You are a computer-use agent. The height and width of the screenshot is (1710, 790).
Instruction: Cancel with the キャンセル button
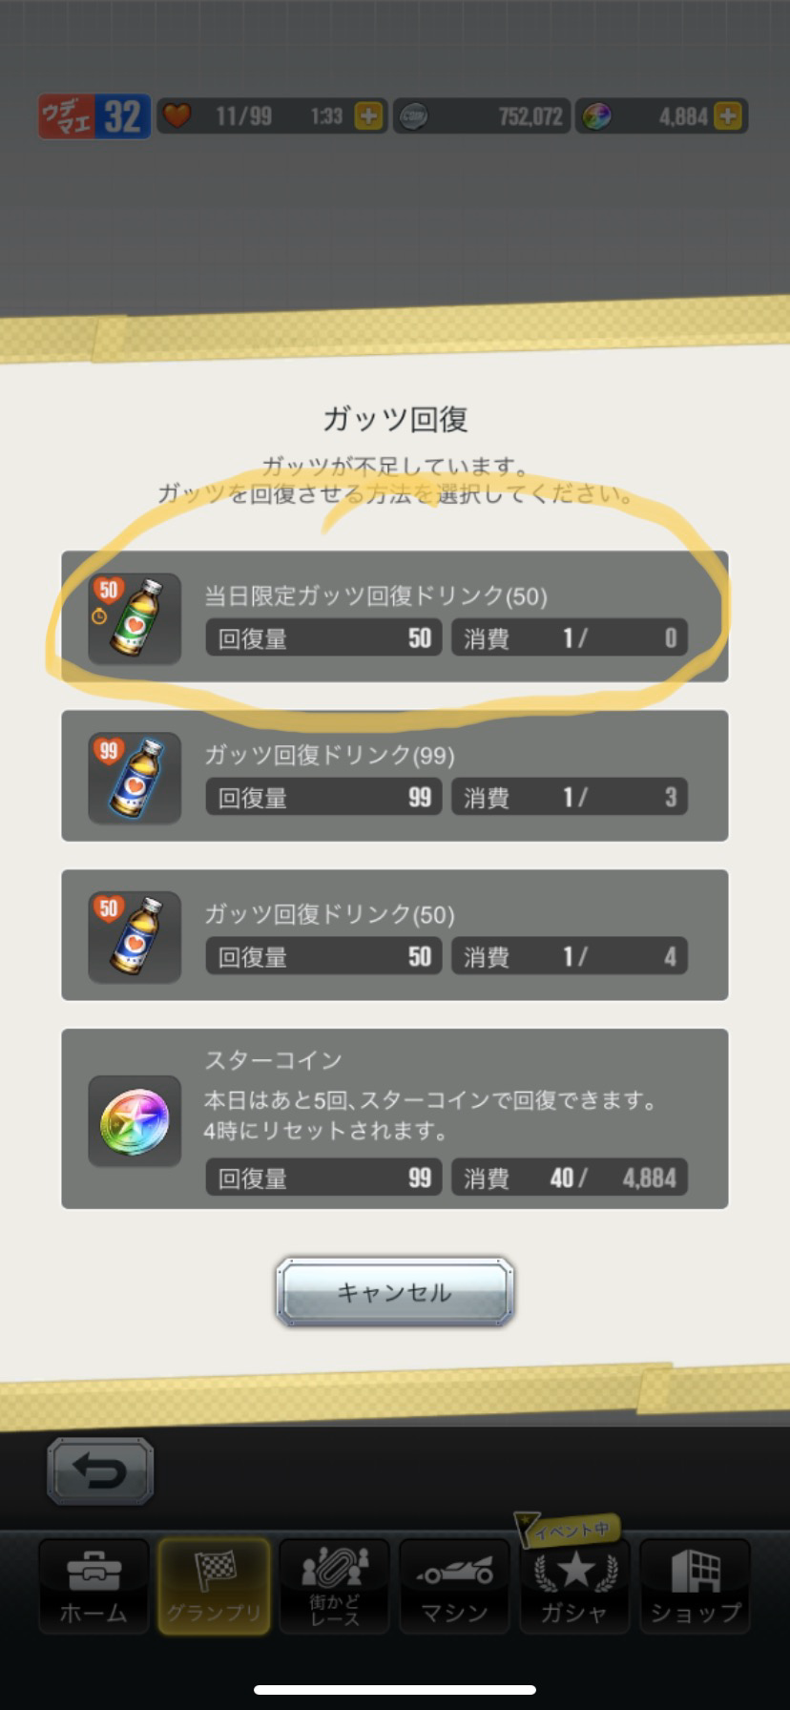click(395, 1292)
